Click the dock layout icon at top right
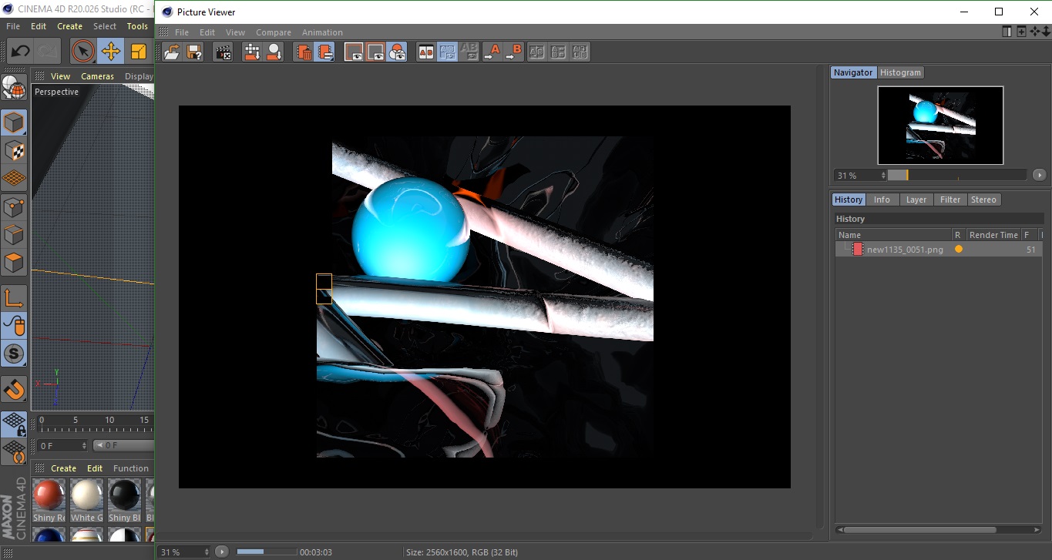Screen dimensions: 1052x560 pos(1007,32)
